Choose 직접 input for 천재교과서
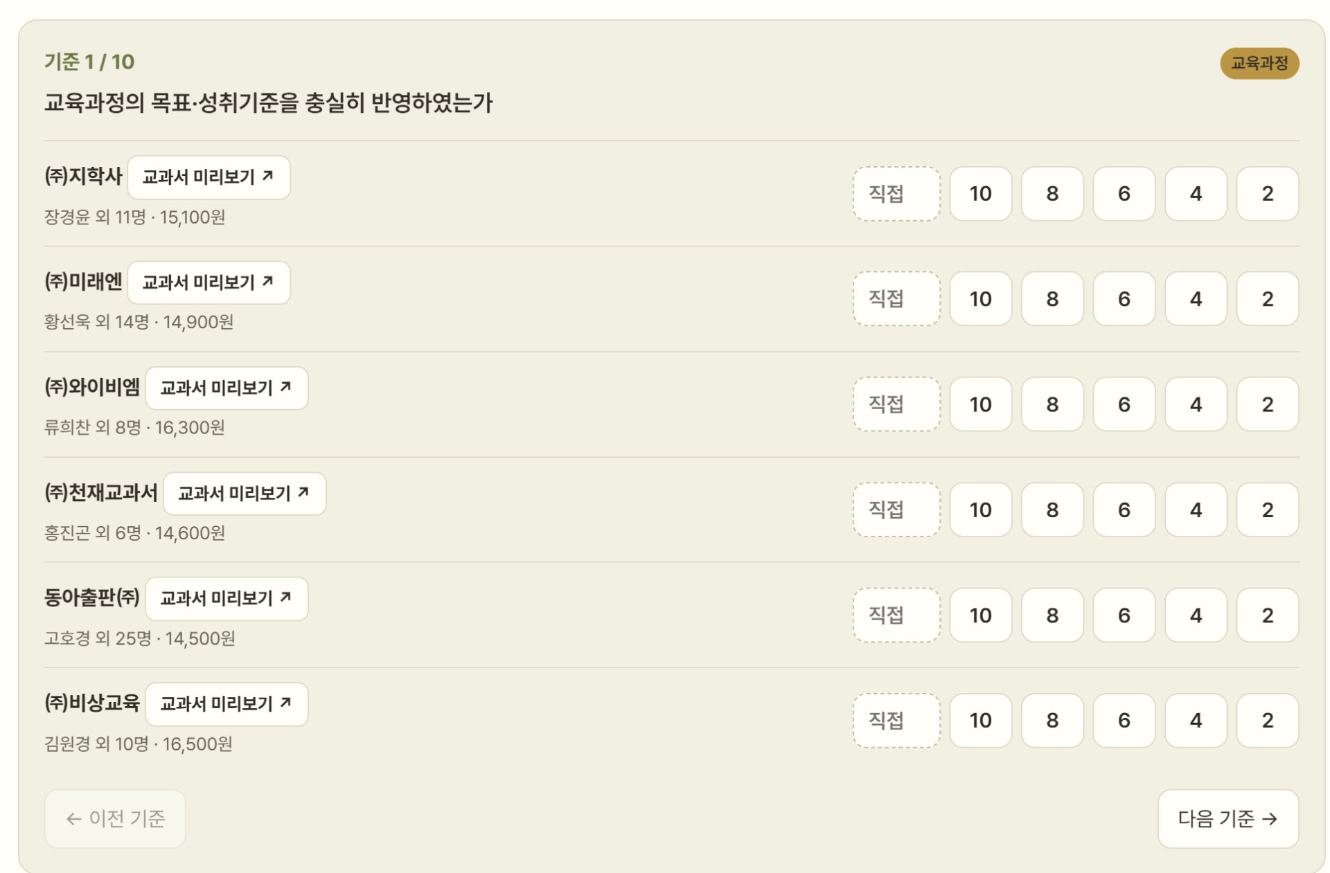The width and height of the screenshot is (1330, 873). click(x=896, y=510)
